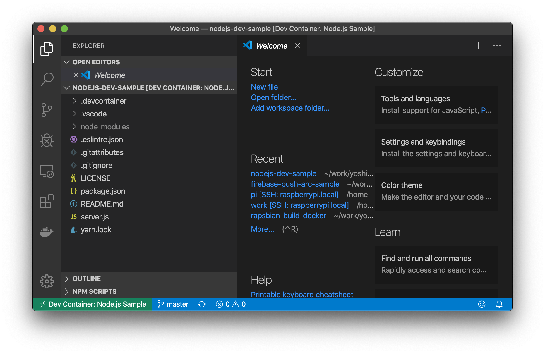Click Add workspace folder... link
Screen dimensions: 545x354
(x=290, y=108)
